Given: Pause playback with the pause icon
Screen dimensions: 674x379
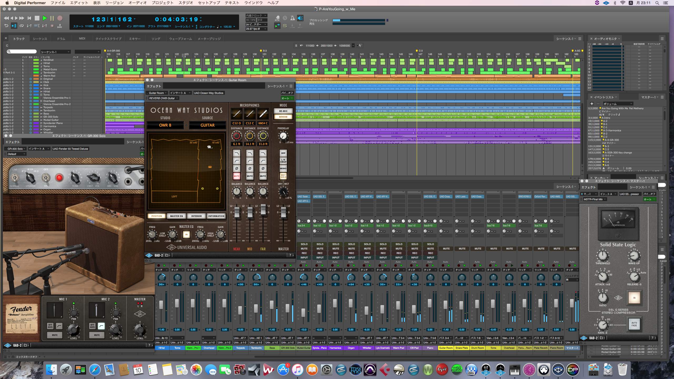Looking at the screenshot, I should point(52,18).
